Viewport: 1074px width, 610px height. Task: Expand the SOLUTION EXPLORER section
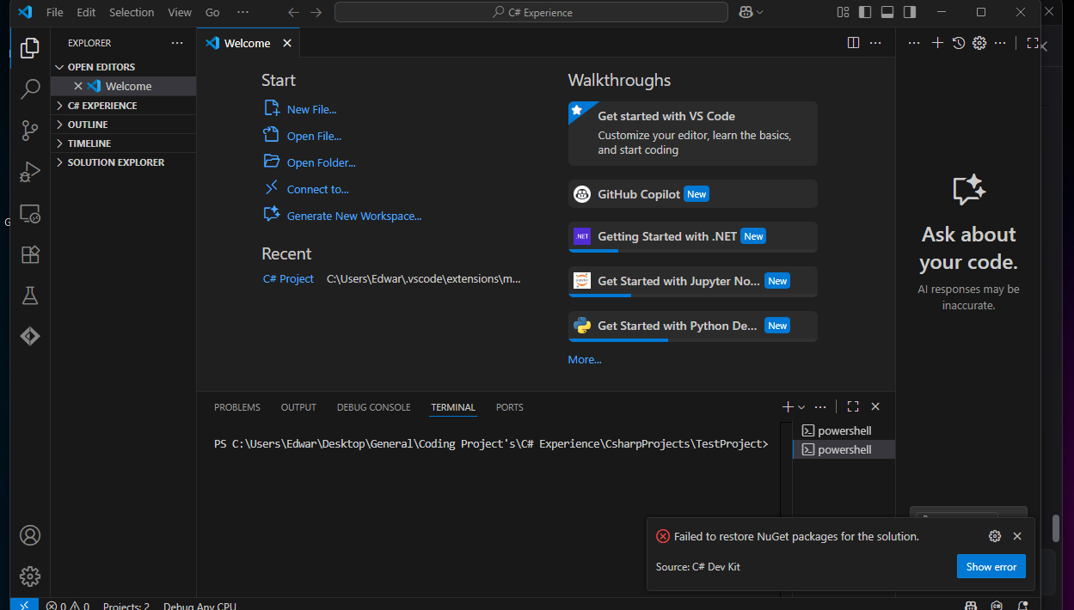pos(115,162)
